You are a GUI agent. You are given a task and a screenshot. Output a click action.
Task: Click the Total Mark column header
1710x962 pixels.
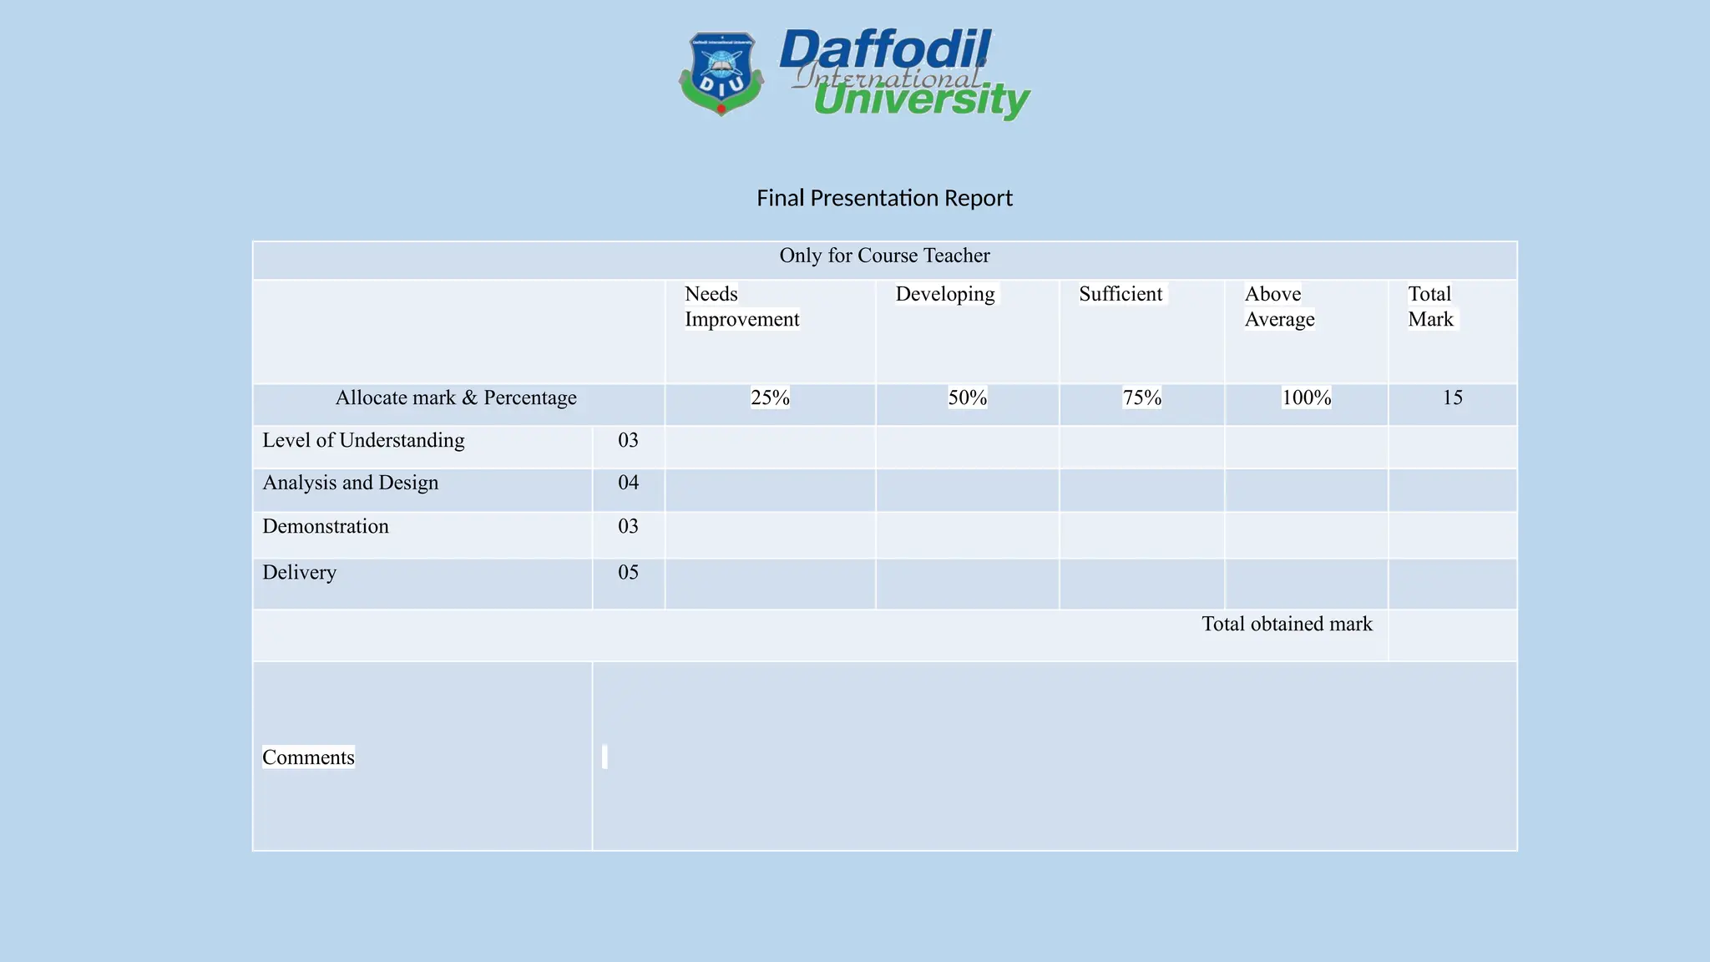click(1431, 306)
